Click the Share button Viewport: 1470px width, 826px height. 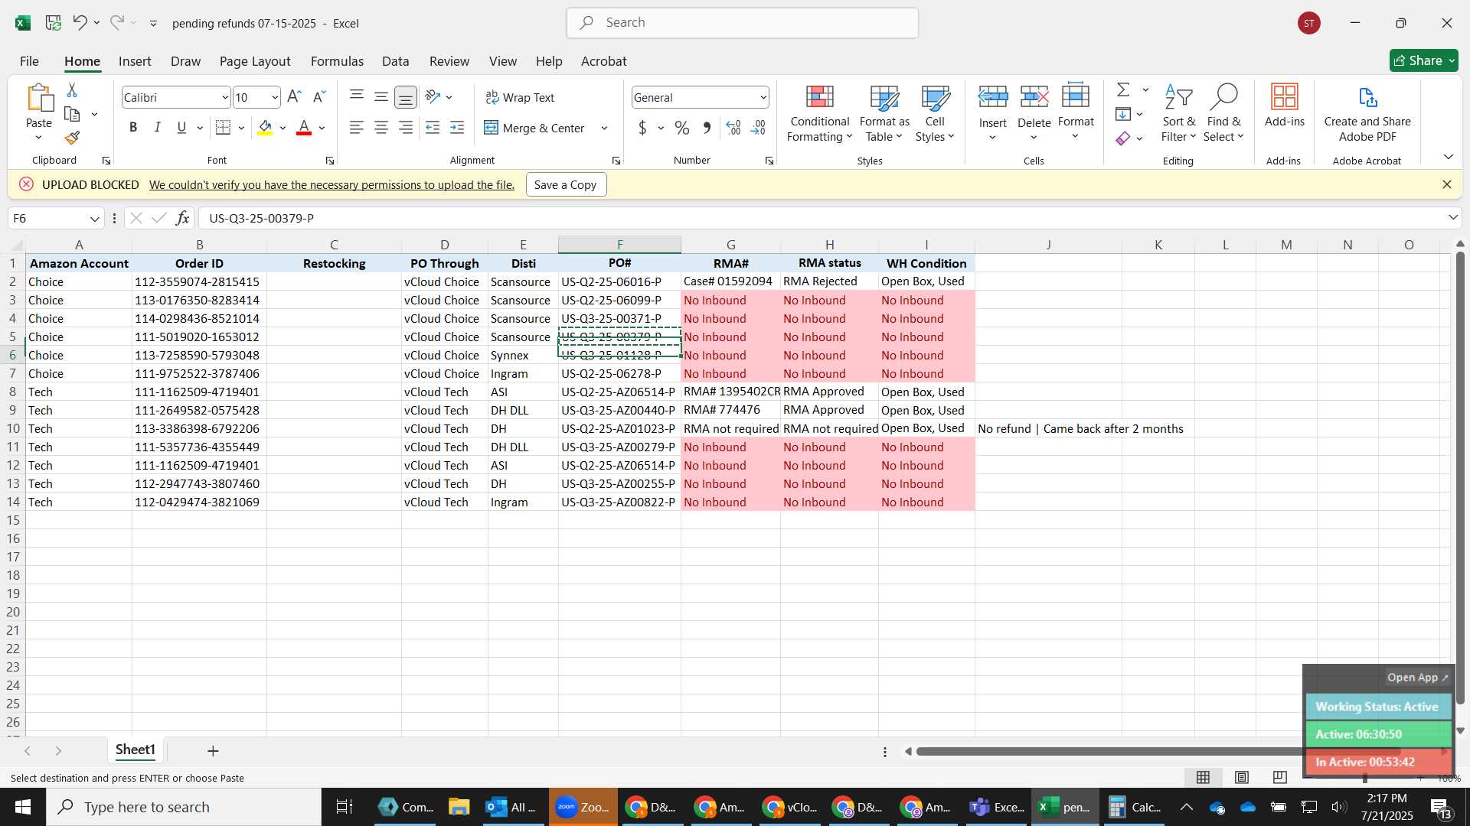(x=1423, y=60)
